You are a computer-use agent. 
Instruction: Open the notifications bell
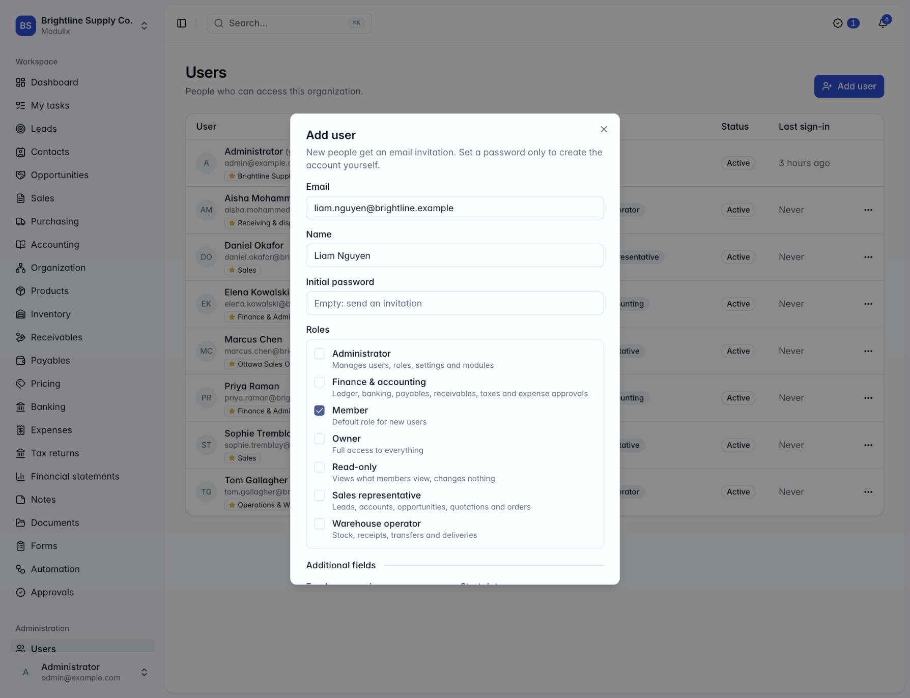pos(883,23)
